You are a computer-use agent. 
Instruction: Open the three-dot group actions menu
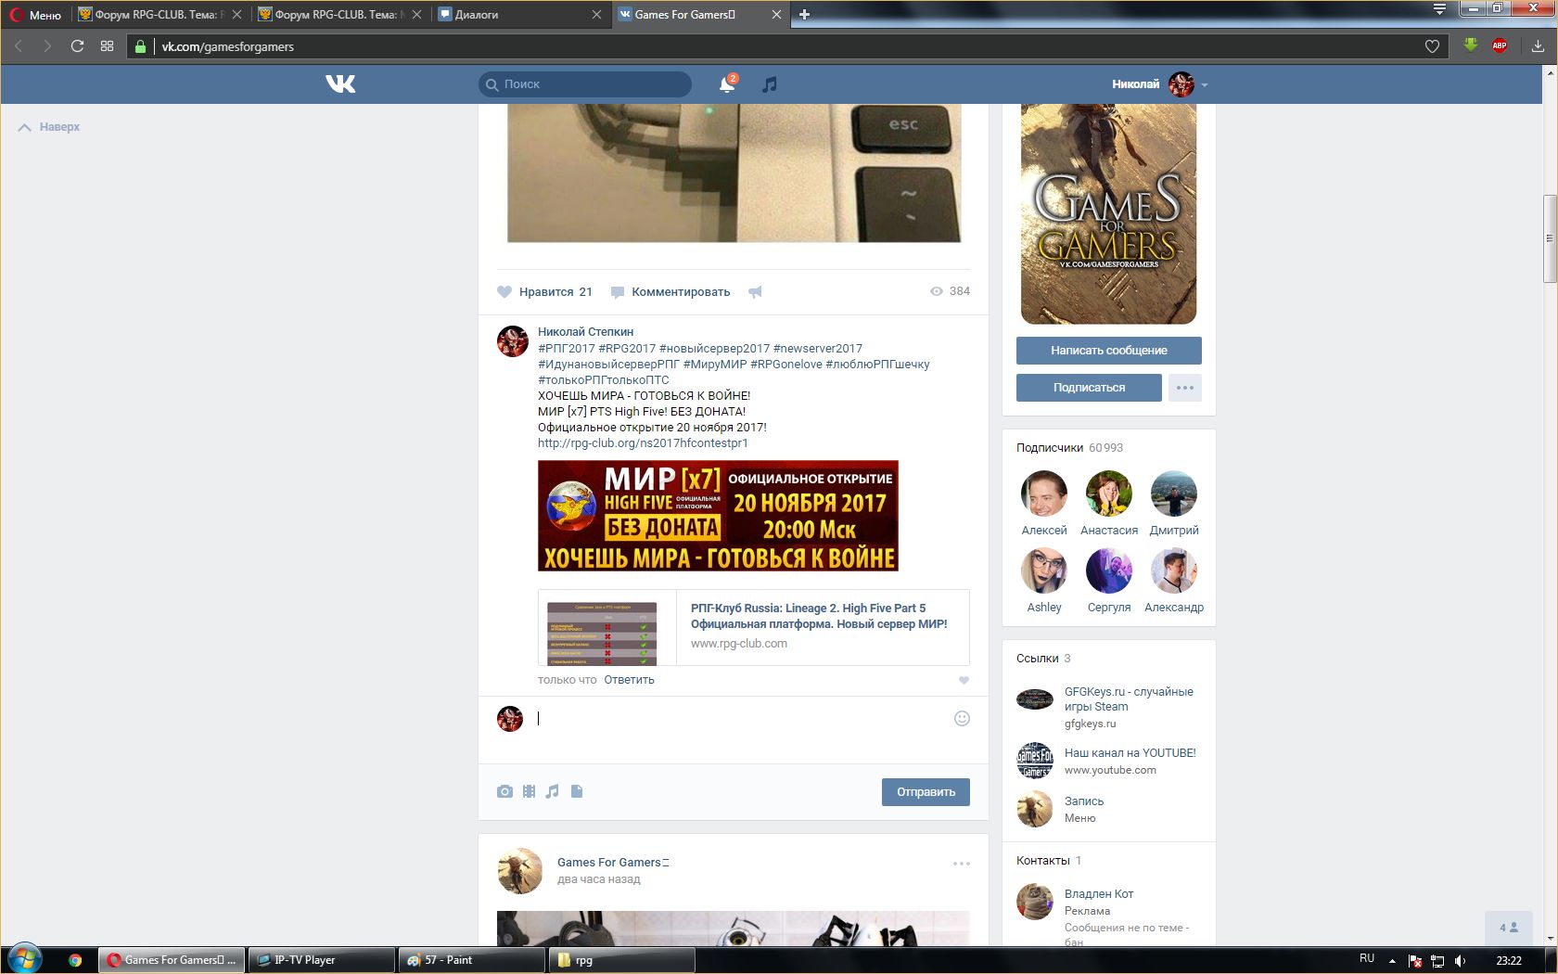click(x=1185, y=388)
